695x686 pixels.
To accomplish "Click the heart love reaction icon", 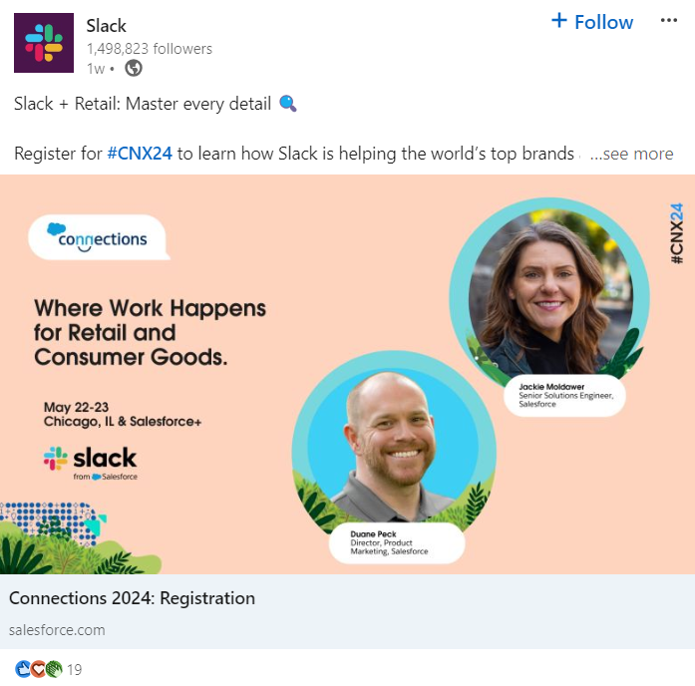I will click(39, 669).
